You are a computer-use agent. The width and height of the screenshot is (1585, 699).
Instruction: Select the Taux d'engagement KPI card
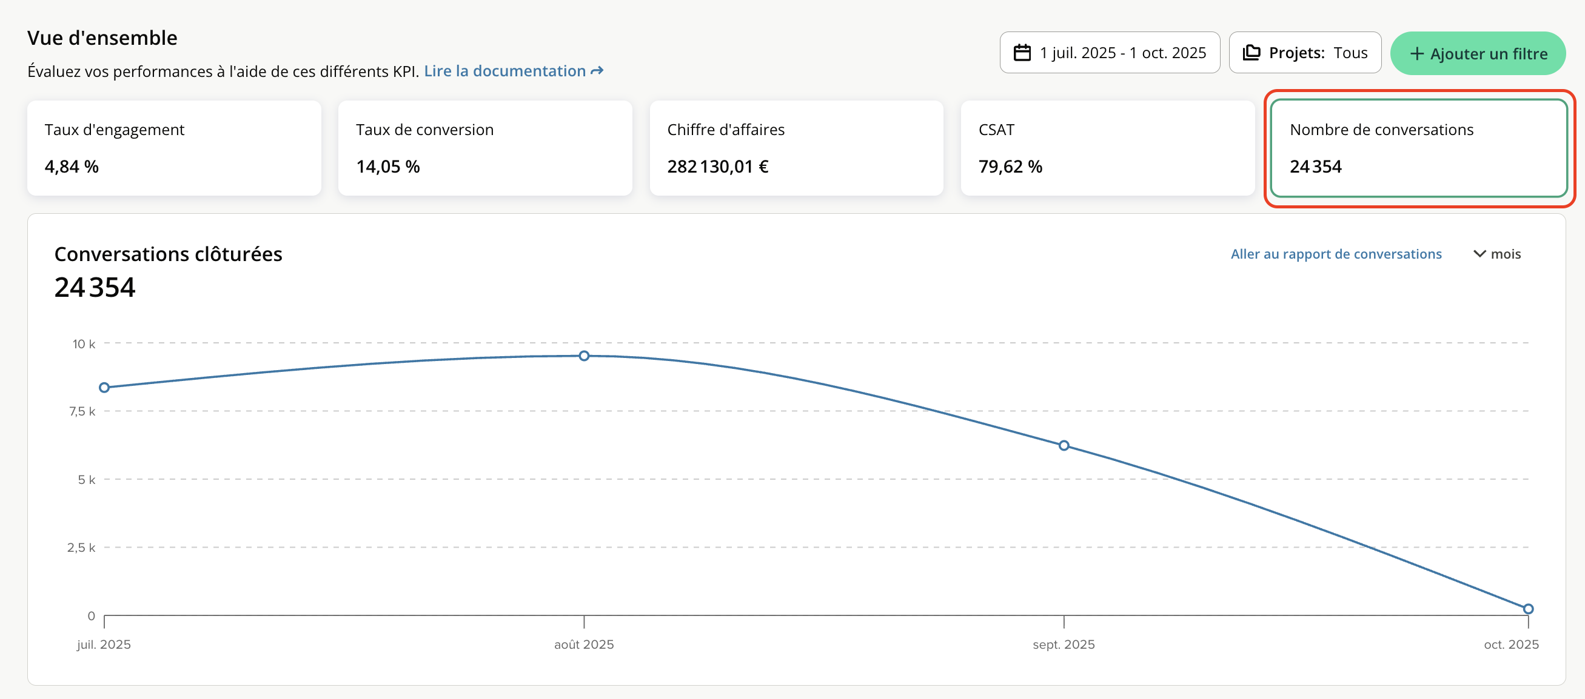(174, 148)
